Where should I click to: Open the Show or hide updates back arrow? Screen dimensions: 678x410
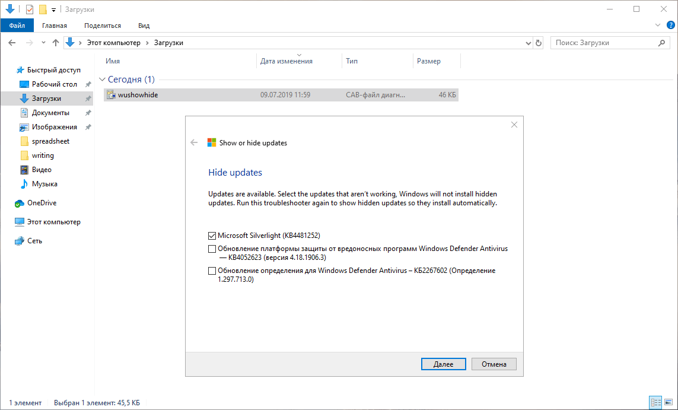point(195,142)
